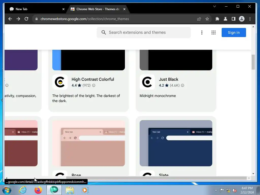Show rating info for the partially visible left theme
The image size is (260, 195).
pos(7,85)
